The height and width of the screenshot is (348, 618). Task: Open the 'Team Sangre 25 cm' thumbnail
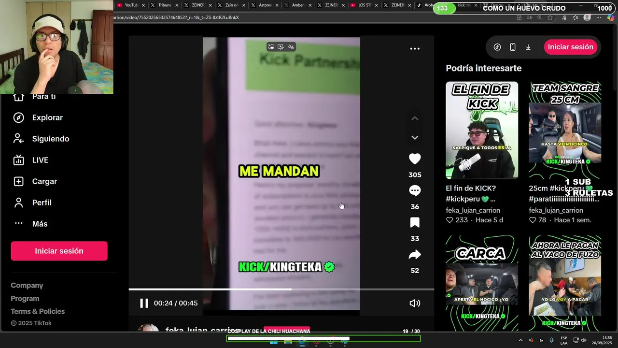point(565,130)
